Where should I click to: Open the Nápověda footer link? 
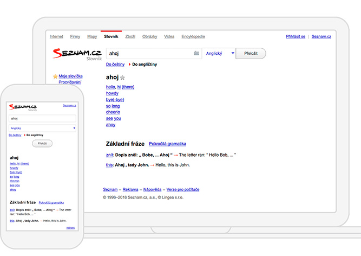coord(152,190)
